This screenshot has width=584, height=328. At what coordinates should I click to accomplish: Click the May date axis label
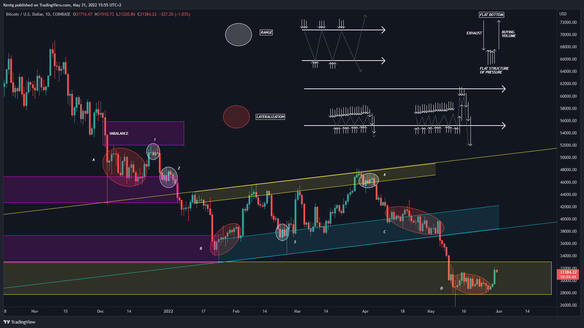tap(431, 311)
